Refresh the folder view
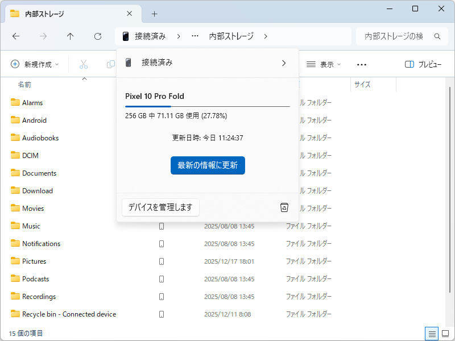455x341 pixels. coord(97,36)
